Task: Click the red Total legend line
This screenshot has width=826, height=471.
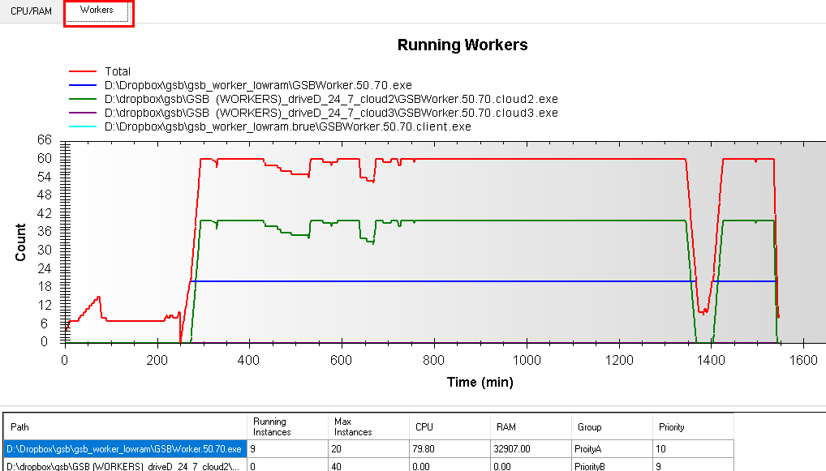Action: [x=84, y=71]
